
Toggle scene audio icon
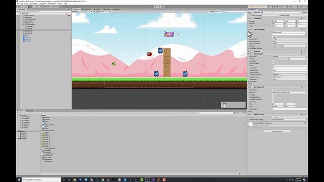pos(94,12)
